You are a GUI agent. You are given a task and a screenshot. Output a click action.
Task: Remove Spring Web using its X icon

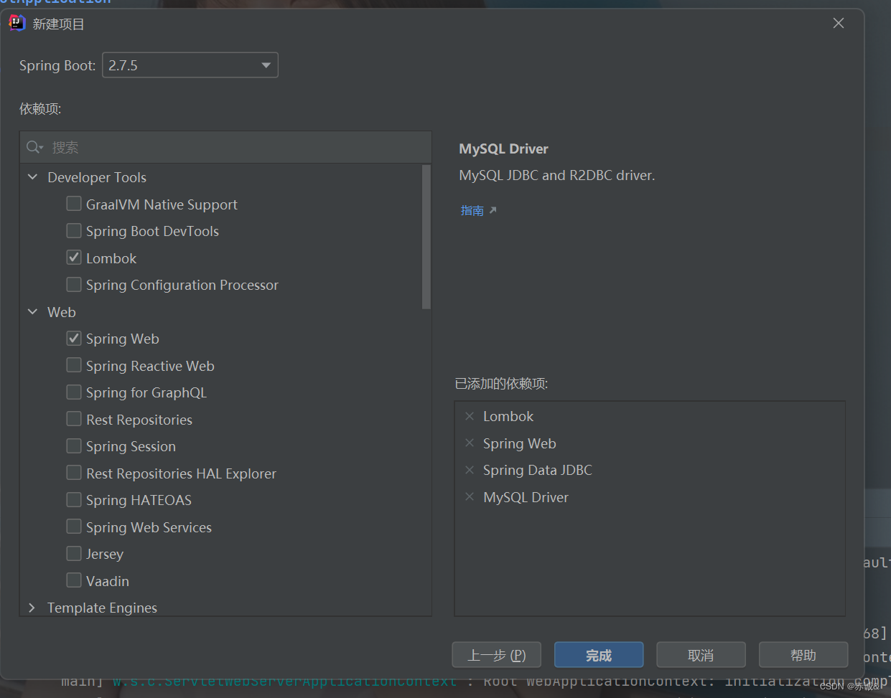pos(470,443)
